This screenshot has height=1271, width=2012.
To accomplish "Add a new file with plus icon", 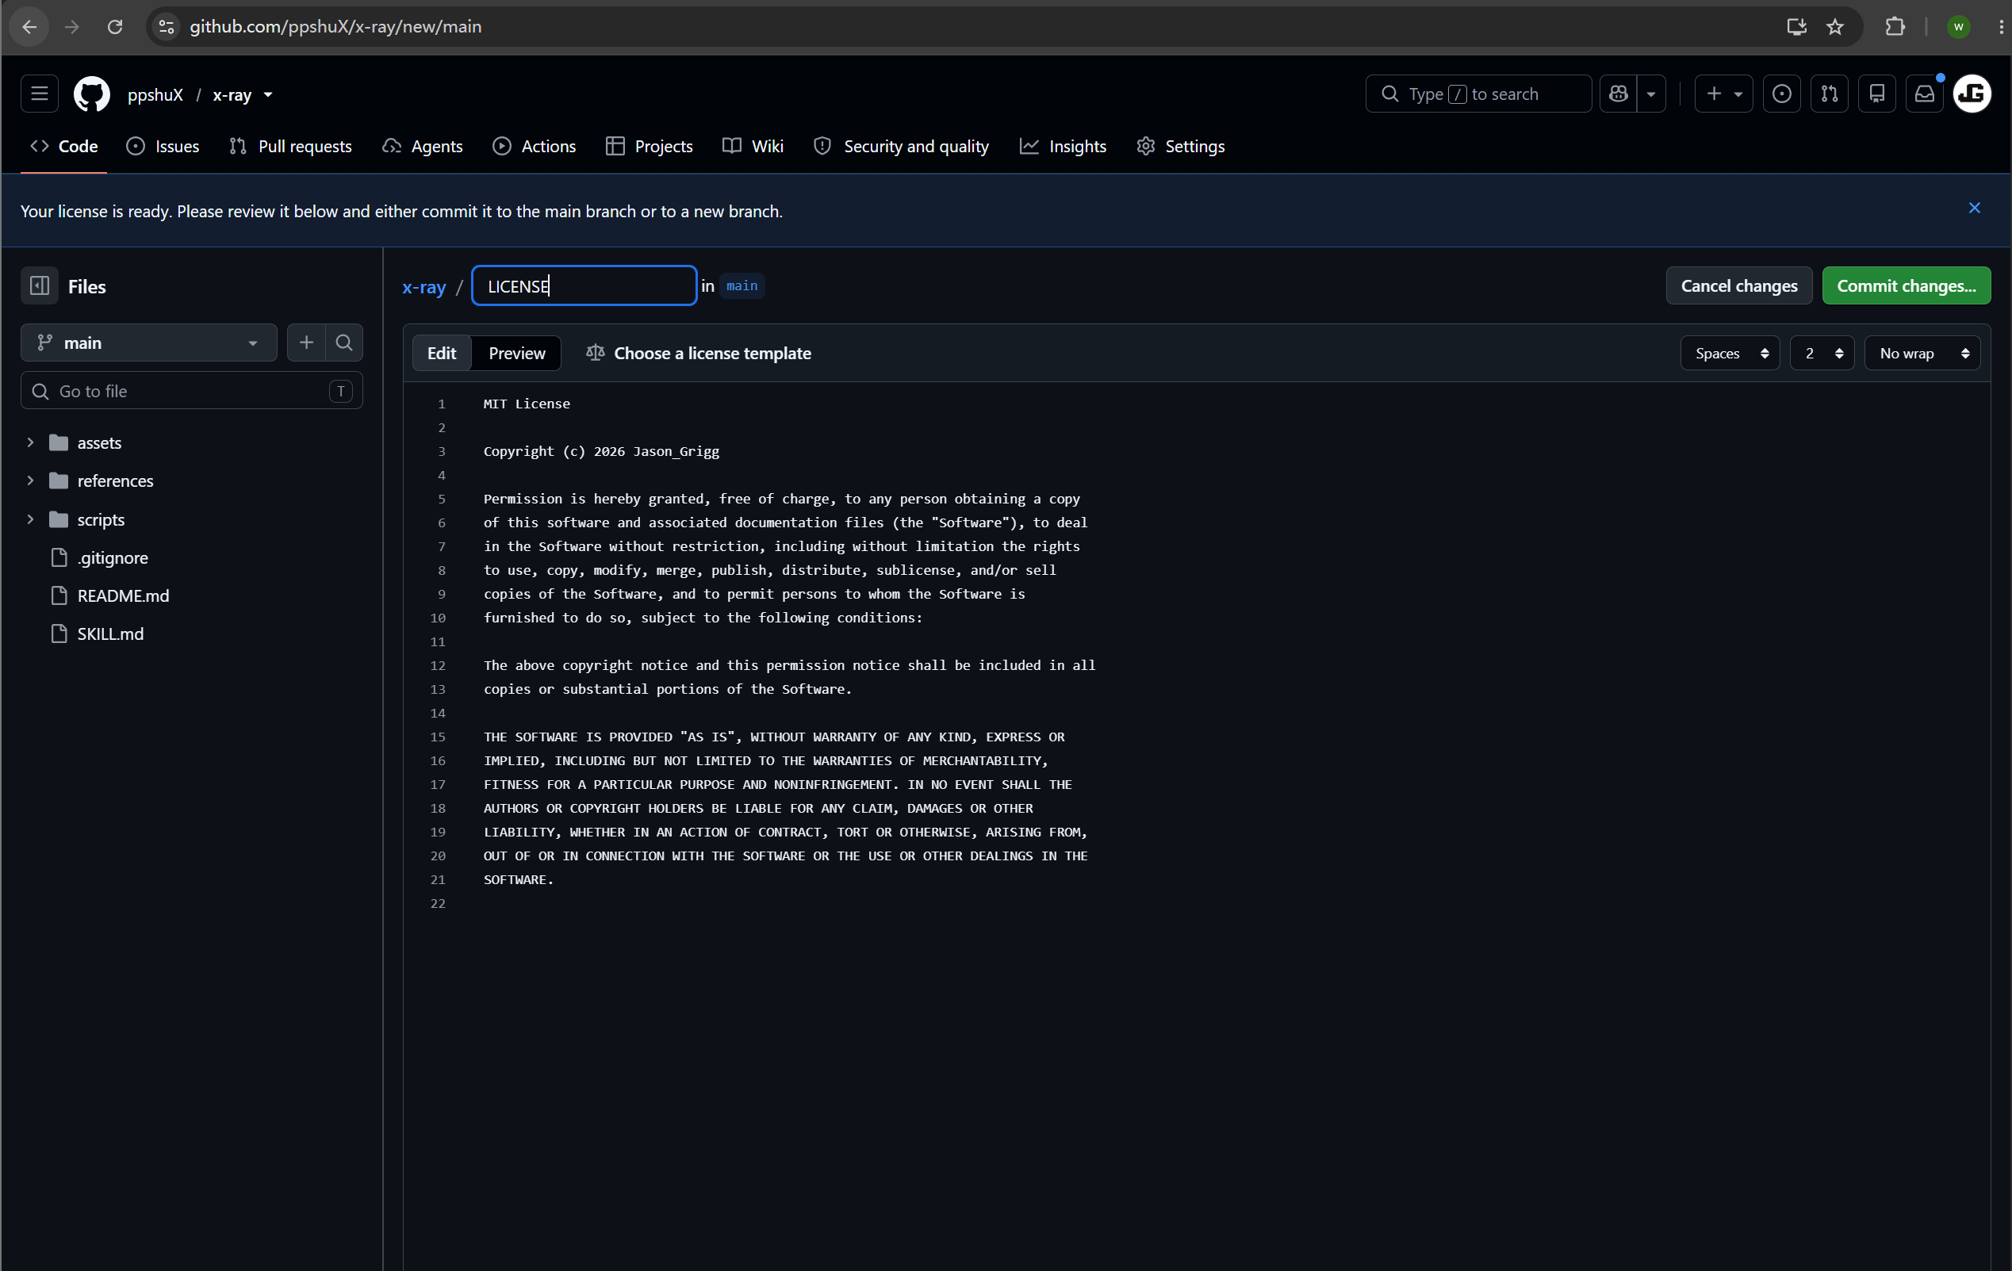I will point(306,343).
